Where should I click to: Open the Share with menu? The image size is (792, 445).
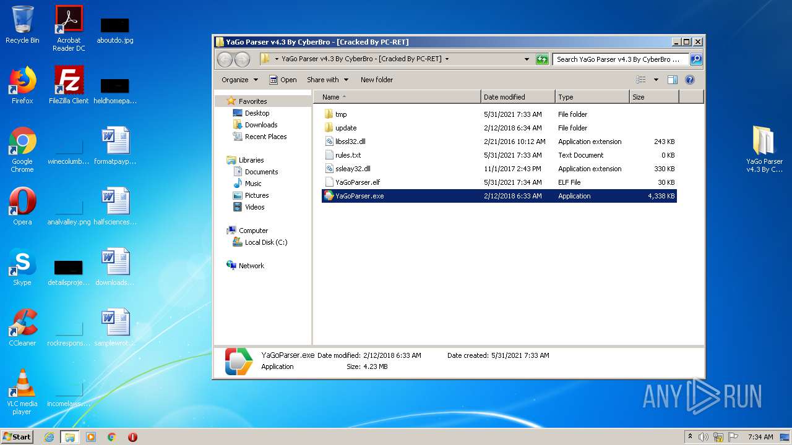[x=327, y=80]
